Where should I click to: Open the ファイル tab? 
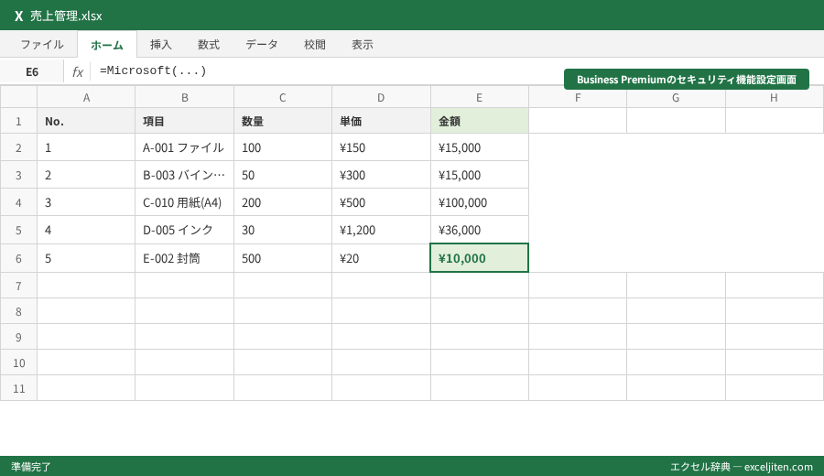point(42,45)
